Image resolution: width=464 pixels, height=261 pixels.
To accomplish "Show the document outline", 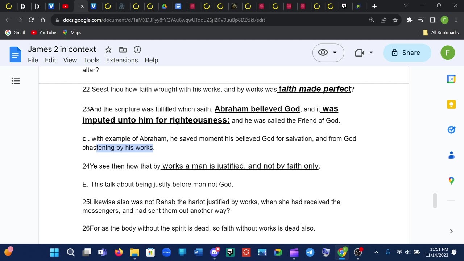I will click(16, 81).
